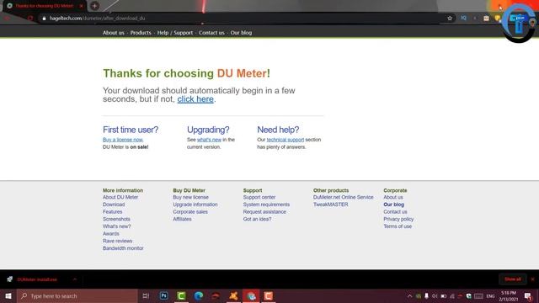The height and width of the screenshot is (303, 539).
Task: Close the downloads bar
Action: coord(533,279)
